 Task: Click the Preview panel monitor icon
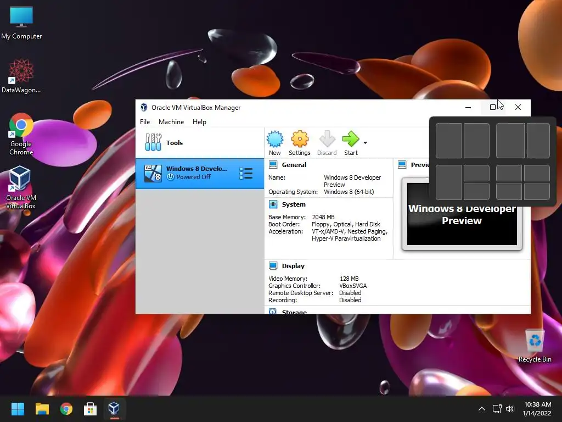click(x=402, y=165)
